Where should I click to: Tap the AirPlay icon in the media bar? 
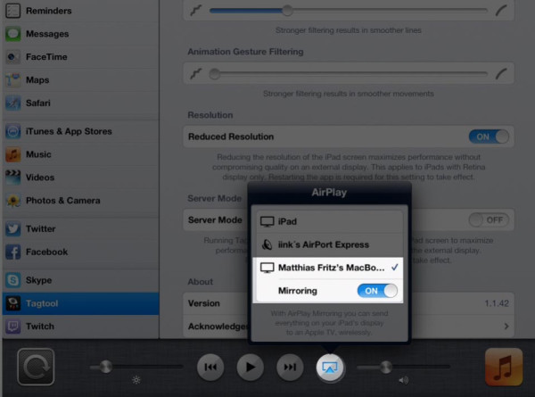point(331,367)
